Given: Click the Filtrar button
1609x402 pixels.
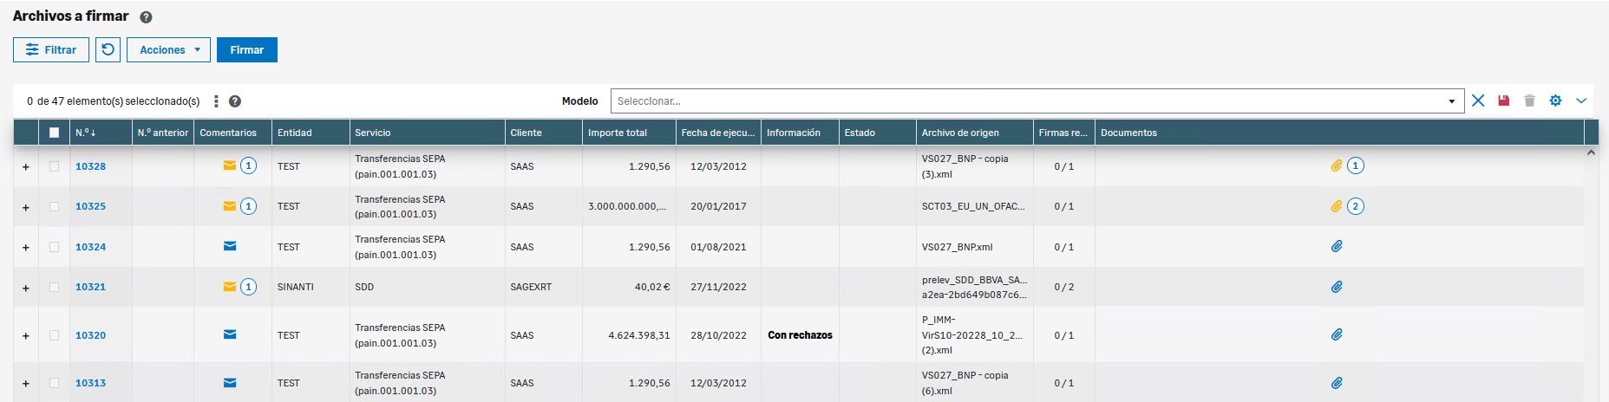Looking at the screenshot, I should tap(51, 49).
